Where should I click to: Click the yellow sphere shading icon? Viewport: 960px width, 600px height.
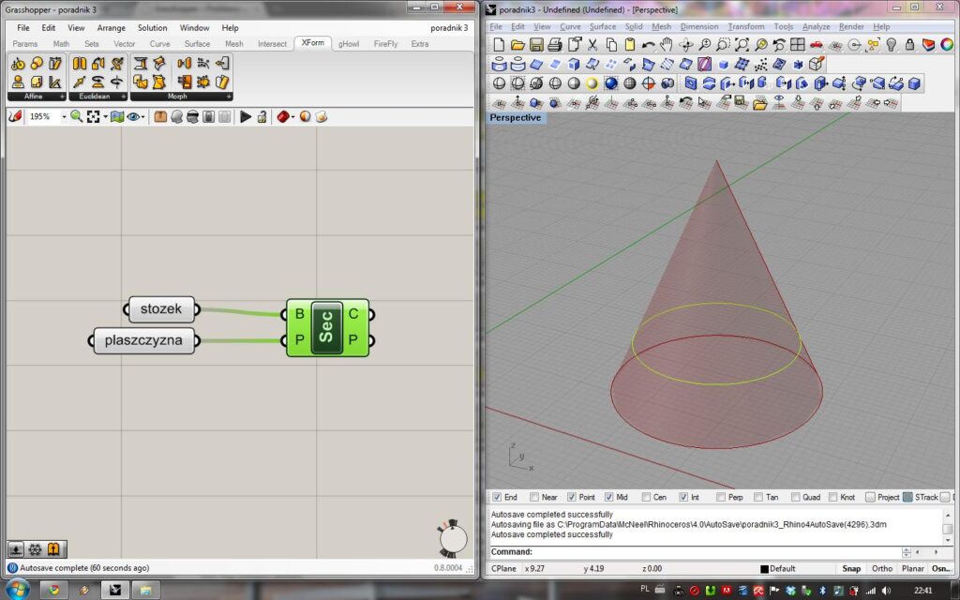point(592,83)
